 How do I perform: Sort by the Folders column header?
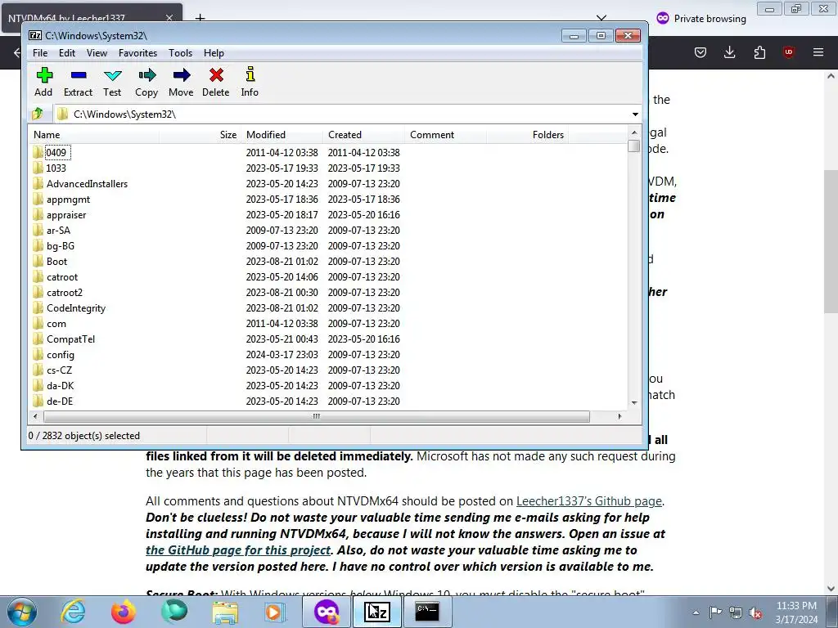(x=527, y=135)
